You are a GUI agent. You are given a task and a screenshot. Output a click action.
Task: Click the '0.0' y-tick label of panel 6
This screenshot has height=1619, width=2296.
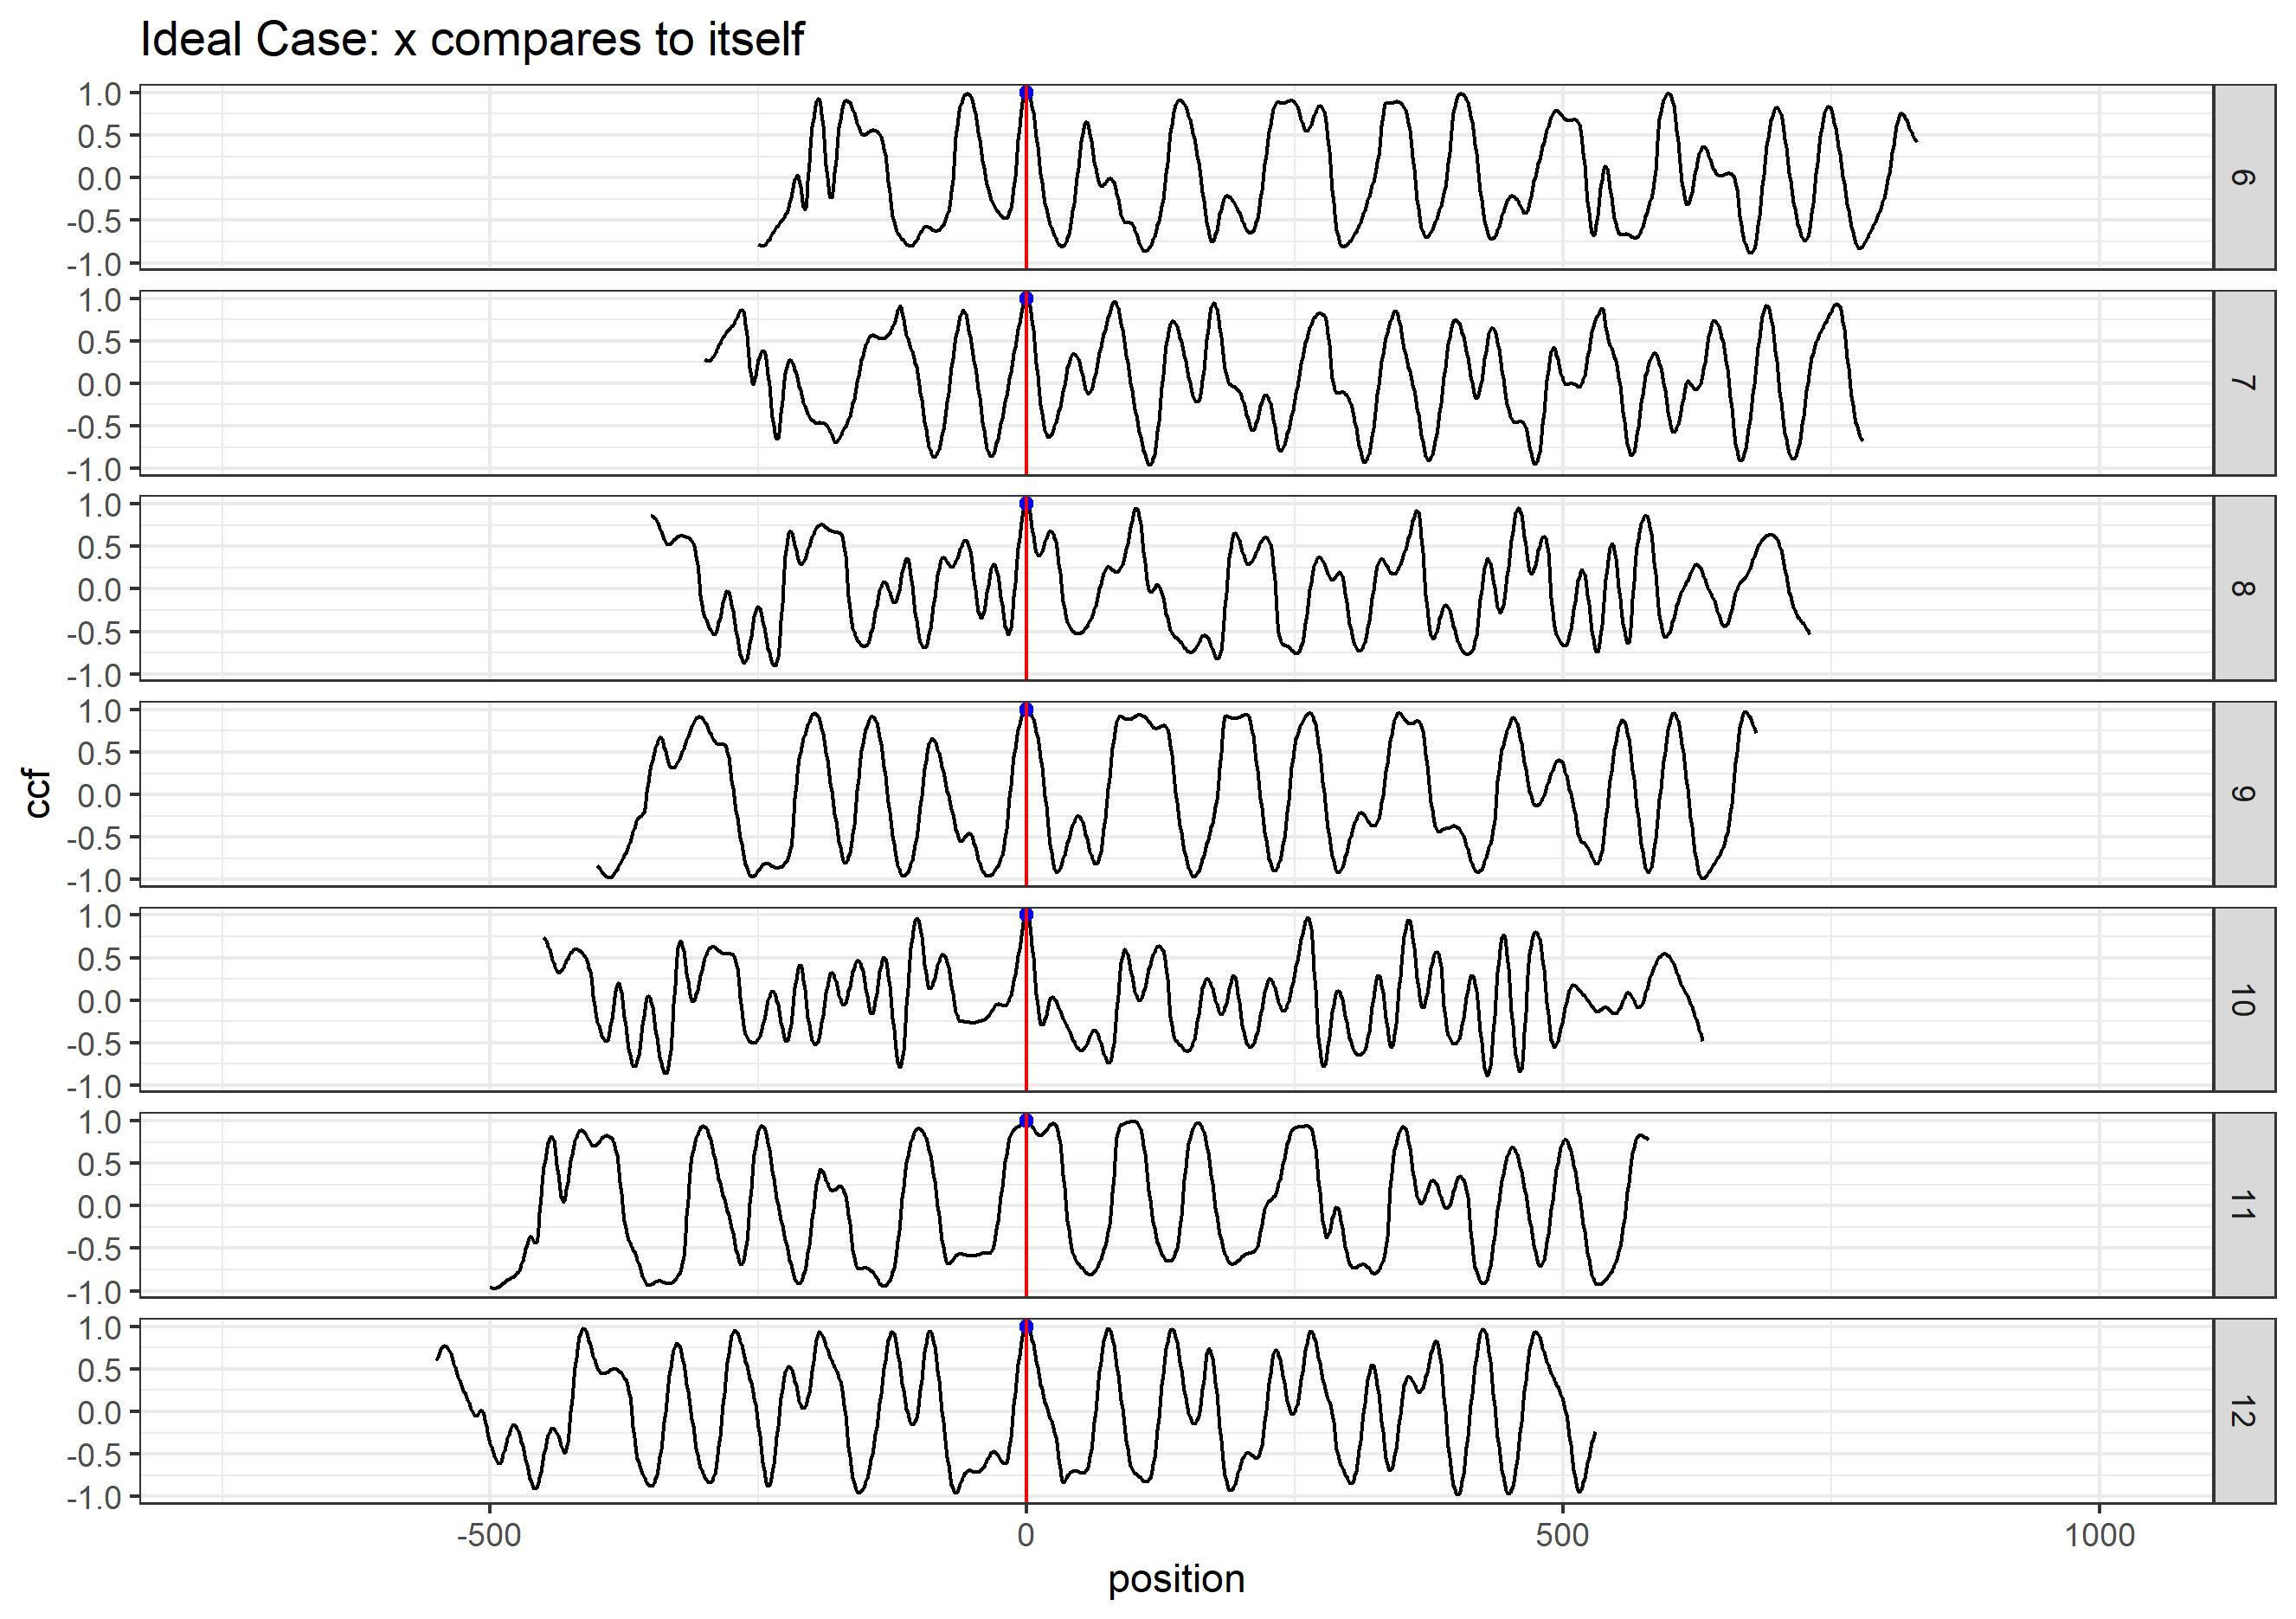pos(99,179)
